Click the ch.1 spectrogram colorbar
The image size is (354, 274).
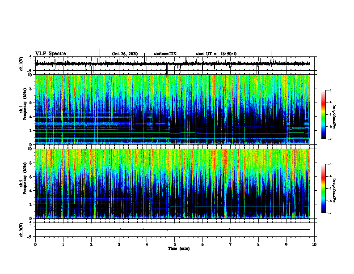[323, 115]
